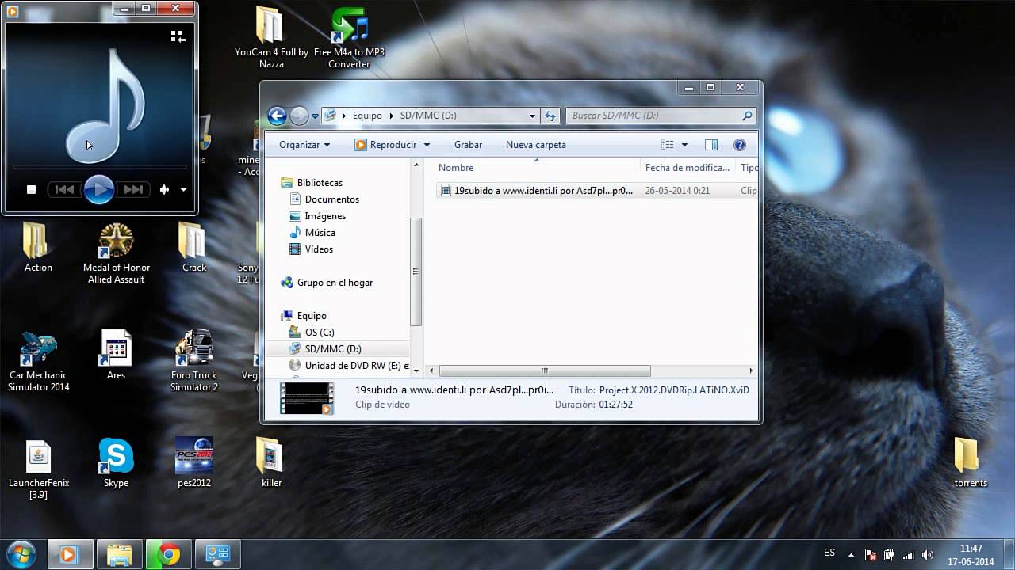Focus the Buscar SD/MMC (D:) search box
The image size is (1015, 570).
click(x=661, y=116)
